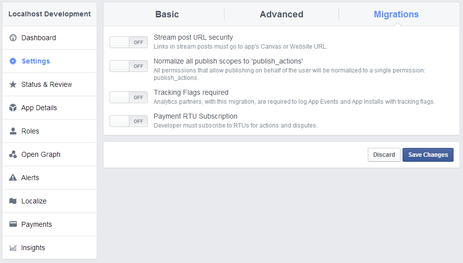This screenshot has height=263, width=463.
Task: Click the Localhost Development app title
Action: [x=50, y=14]
